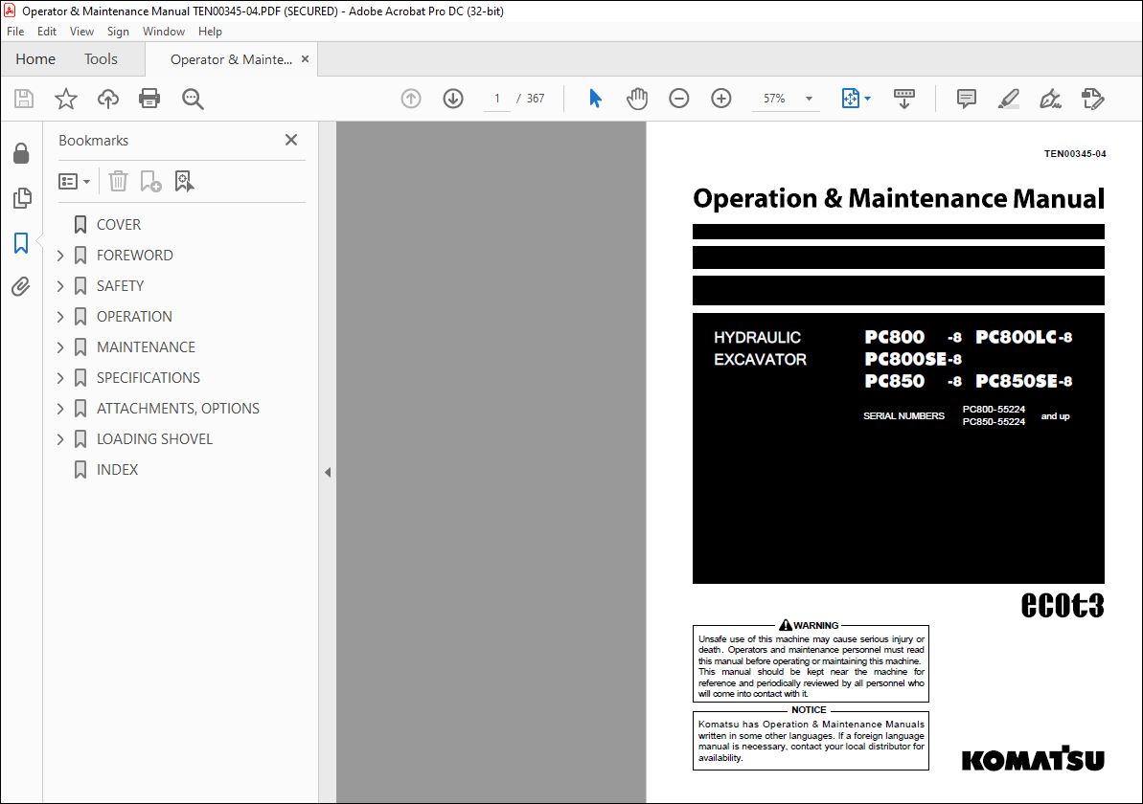
Task: Close the Bookmarks panel
Action: click(x=291, y=140)
